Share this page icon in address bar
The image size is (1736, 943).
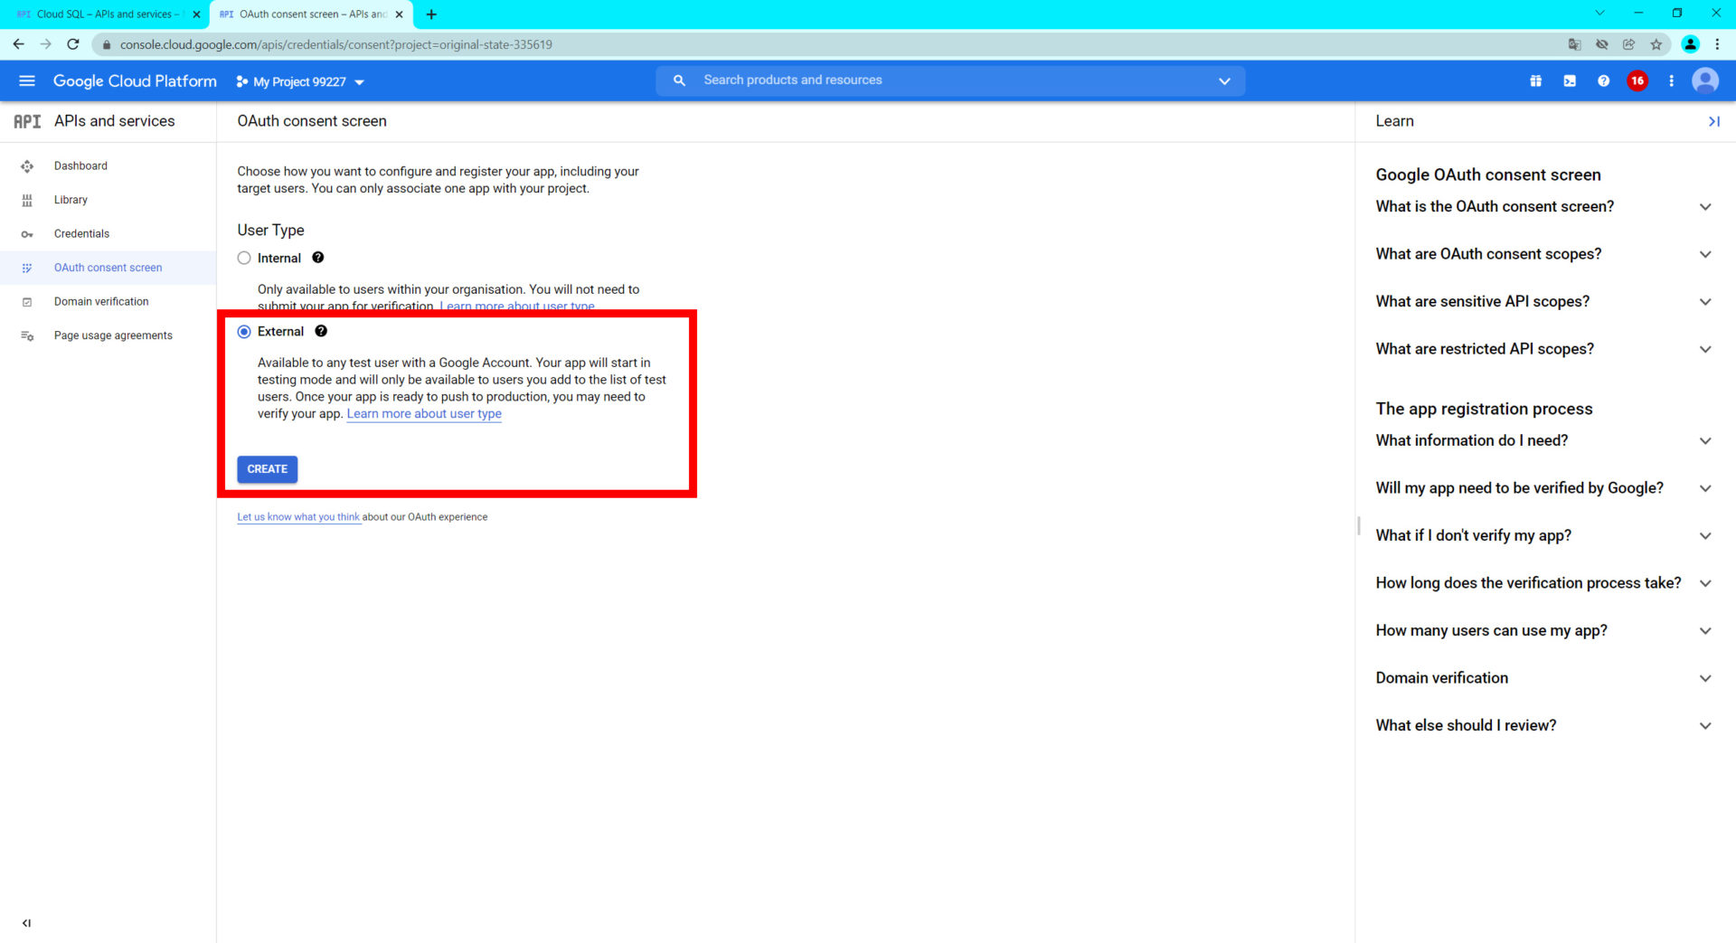click(x=1628, y=44)
